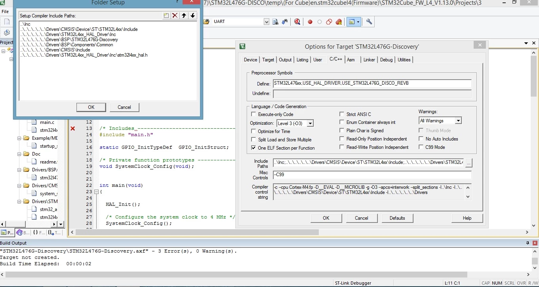Click the new file icon in toolbar
Image resolution: width=539 pixels, height=287 pixels.
click(x=7, y=22)
